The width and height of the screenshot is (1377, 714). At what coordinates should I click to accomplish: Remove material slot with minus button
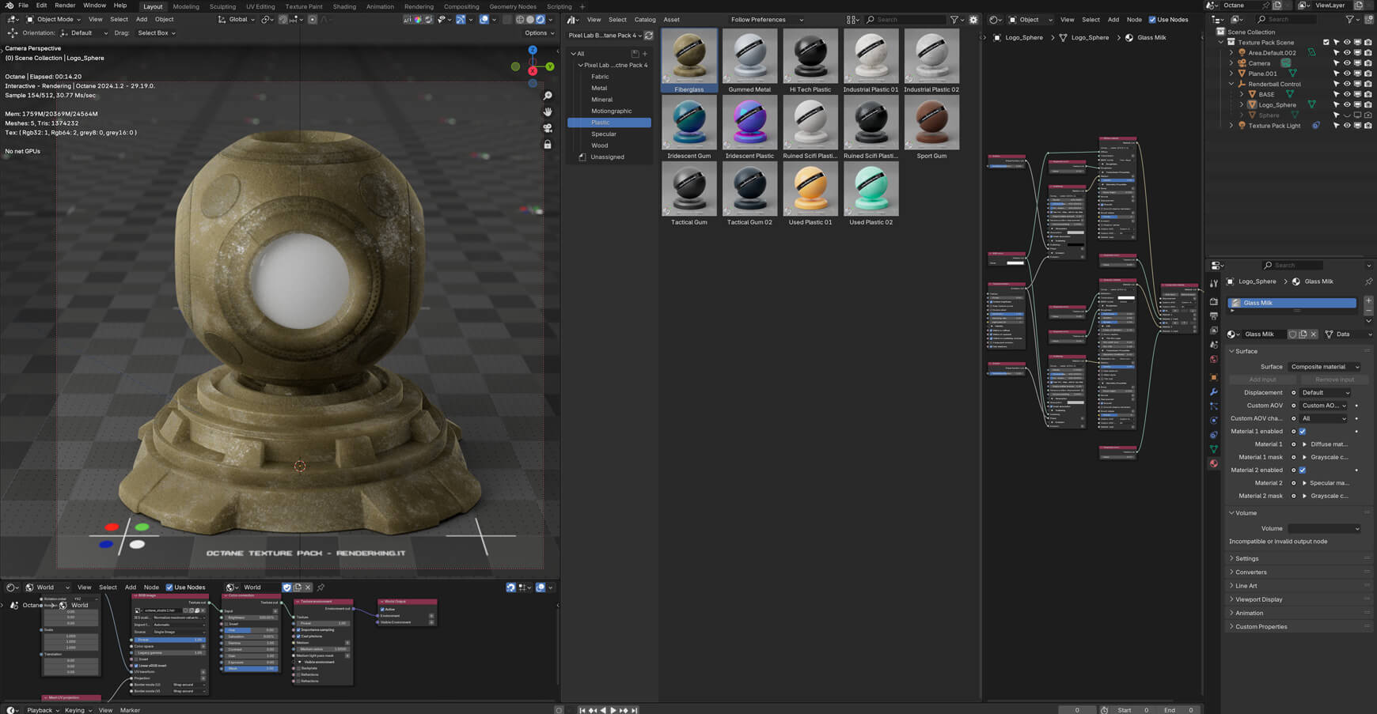pyautogui.click(x=1368, y=311)
